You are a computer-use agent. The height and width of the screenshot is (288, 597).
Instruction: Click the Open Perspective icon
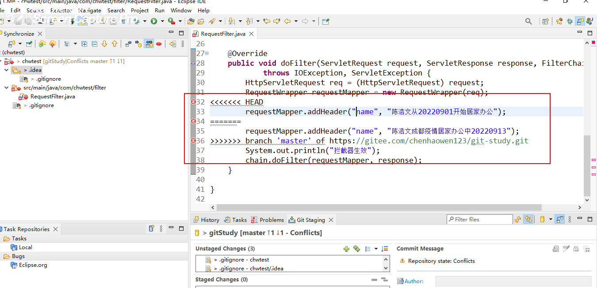pos(546,21)
